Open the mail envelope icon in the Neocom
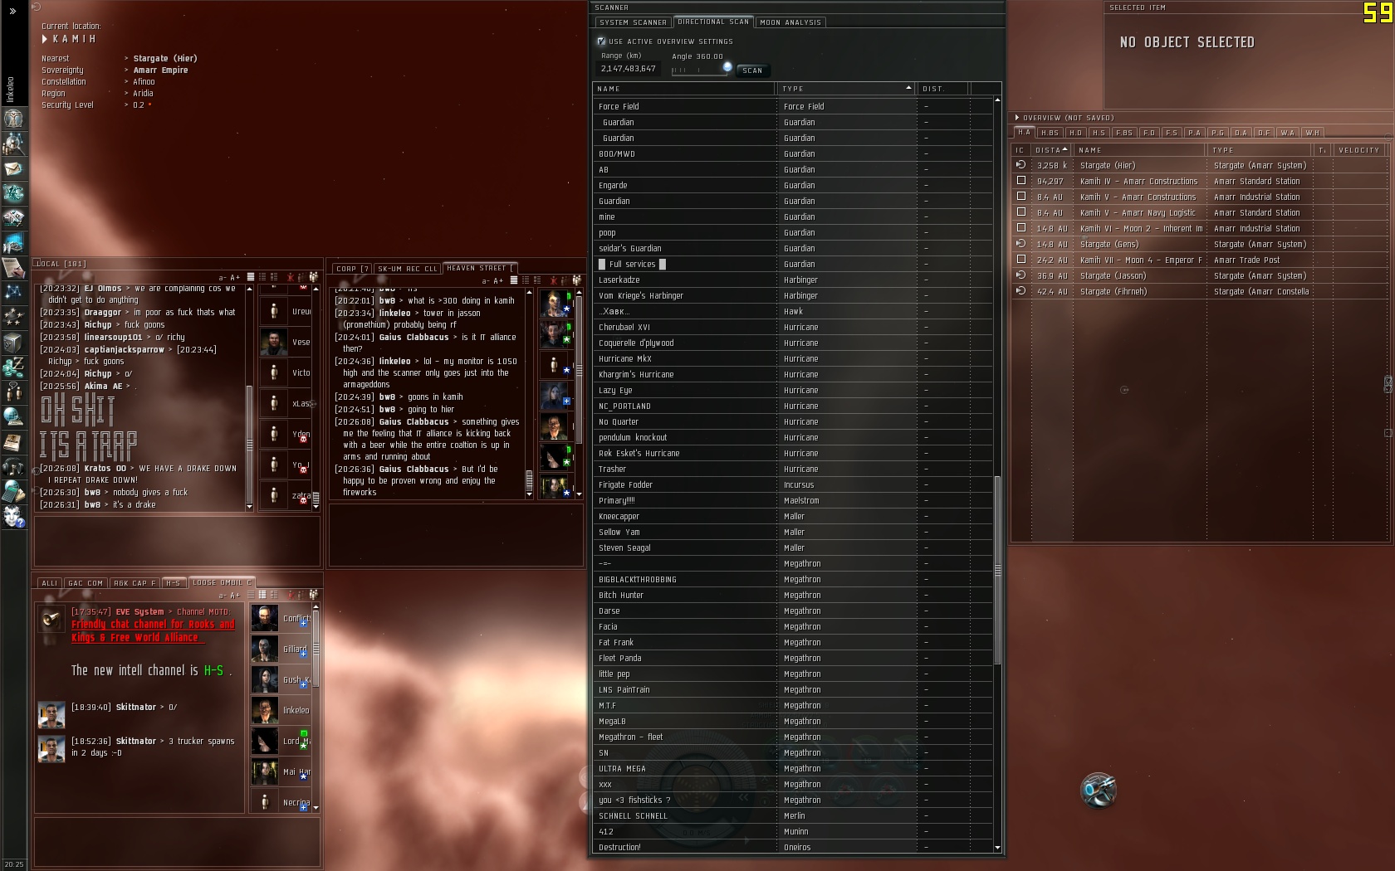This screenshot has width=1395, height=871. (x=13, y=168)
